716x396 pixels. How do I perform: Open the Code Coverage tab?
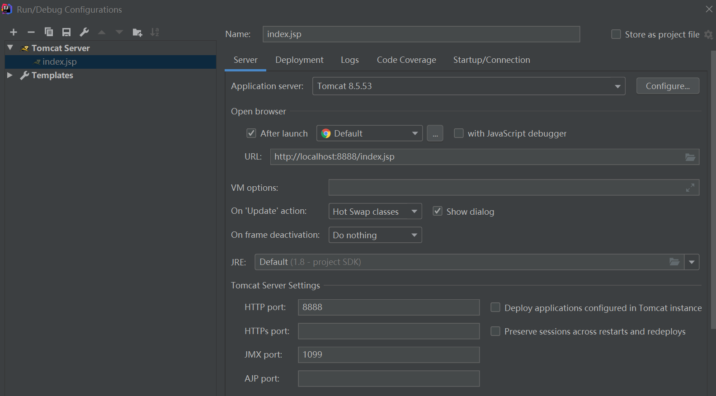tap(406, 60)
